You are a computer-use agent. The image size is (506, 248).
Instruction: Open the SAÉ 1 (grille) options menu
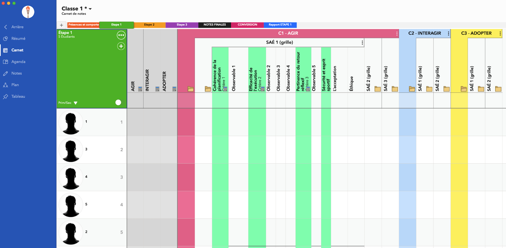click(362, 42)
